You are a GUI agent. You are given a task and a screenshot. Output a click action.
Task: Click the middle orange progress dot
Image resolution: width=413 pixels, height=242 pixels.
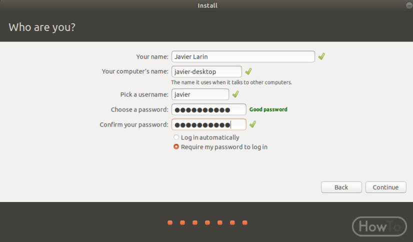tap(207, 222)
